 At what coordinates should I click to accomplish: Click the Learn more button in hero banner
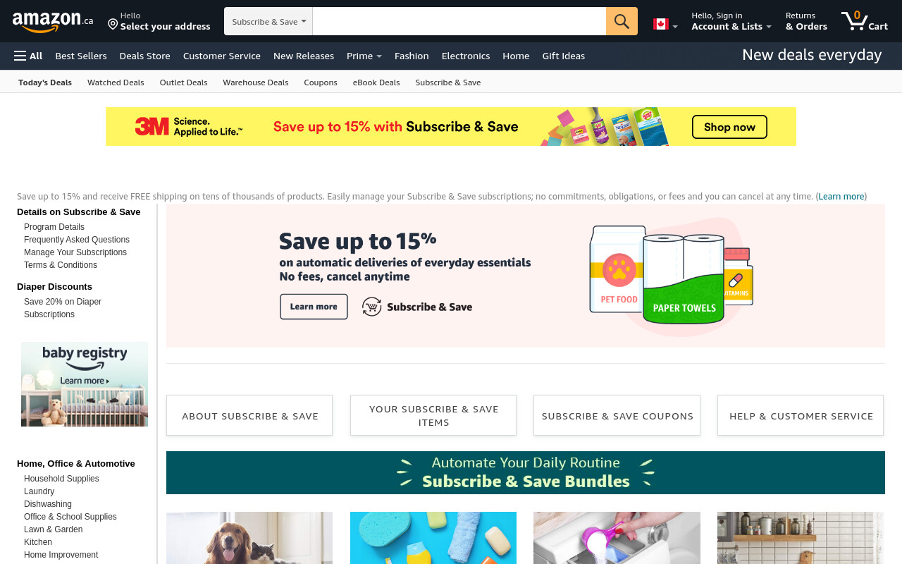(x=314, y=307)
